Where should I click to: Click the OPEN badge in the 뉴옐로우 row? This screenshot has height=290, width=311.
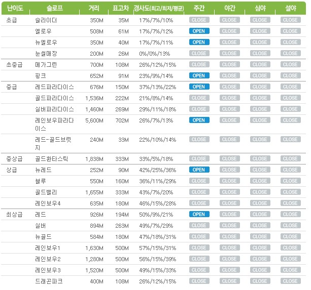tap(199, 43)
